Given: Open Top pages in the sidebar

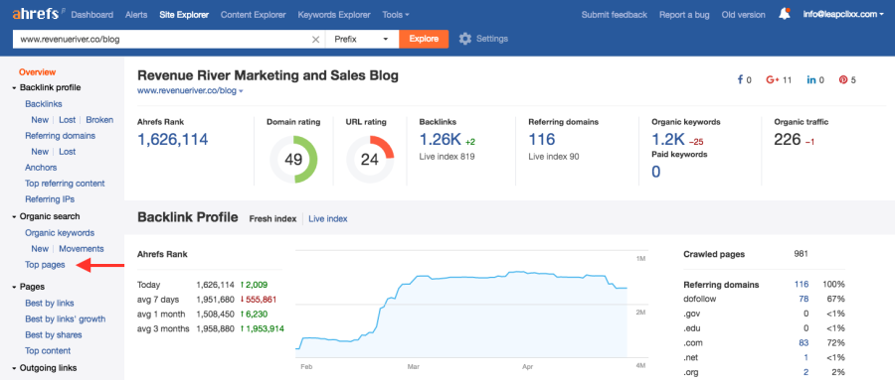Looking at the screenshot, I should click(x=45, y=265).
